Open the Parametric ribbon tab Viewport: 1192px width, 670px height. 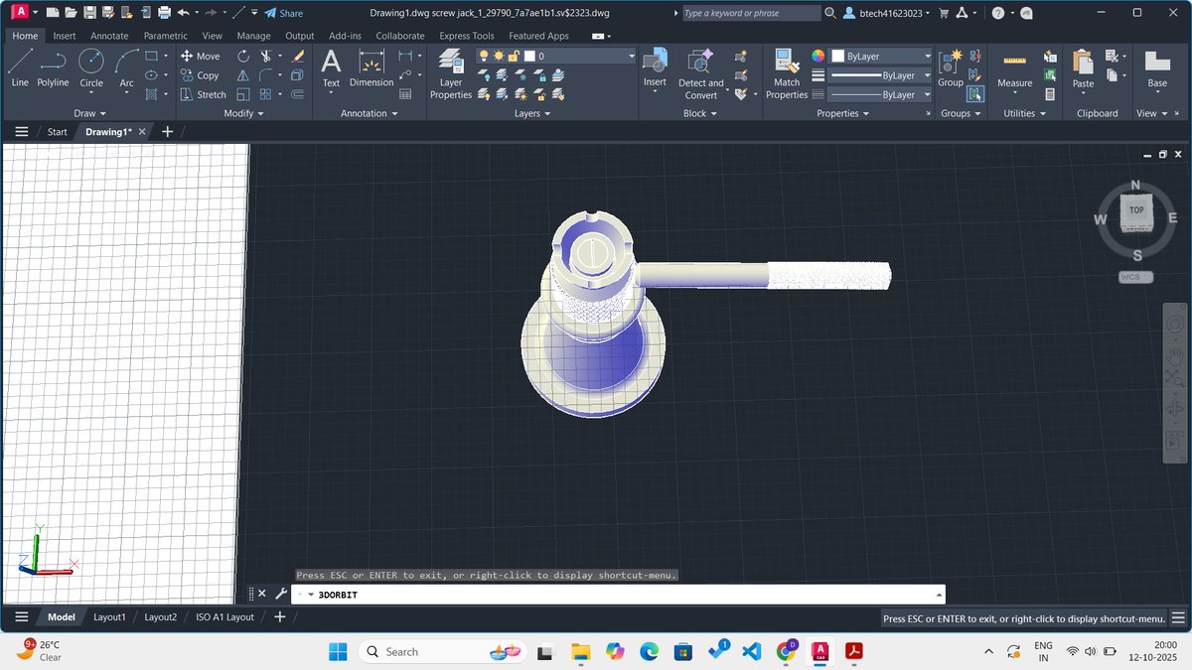tap(165, 36)
